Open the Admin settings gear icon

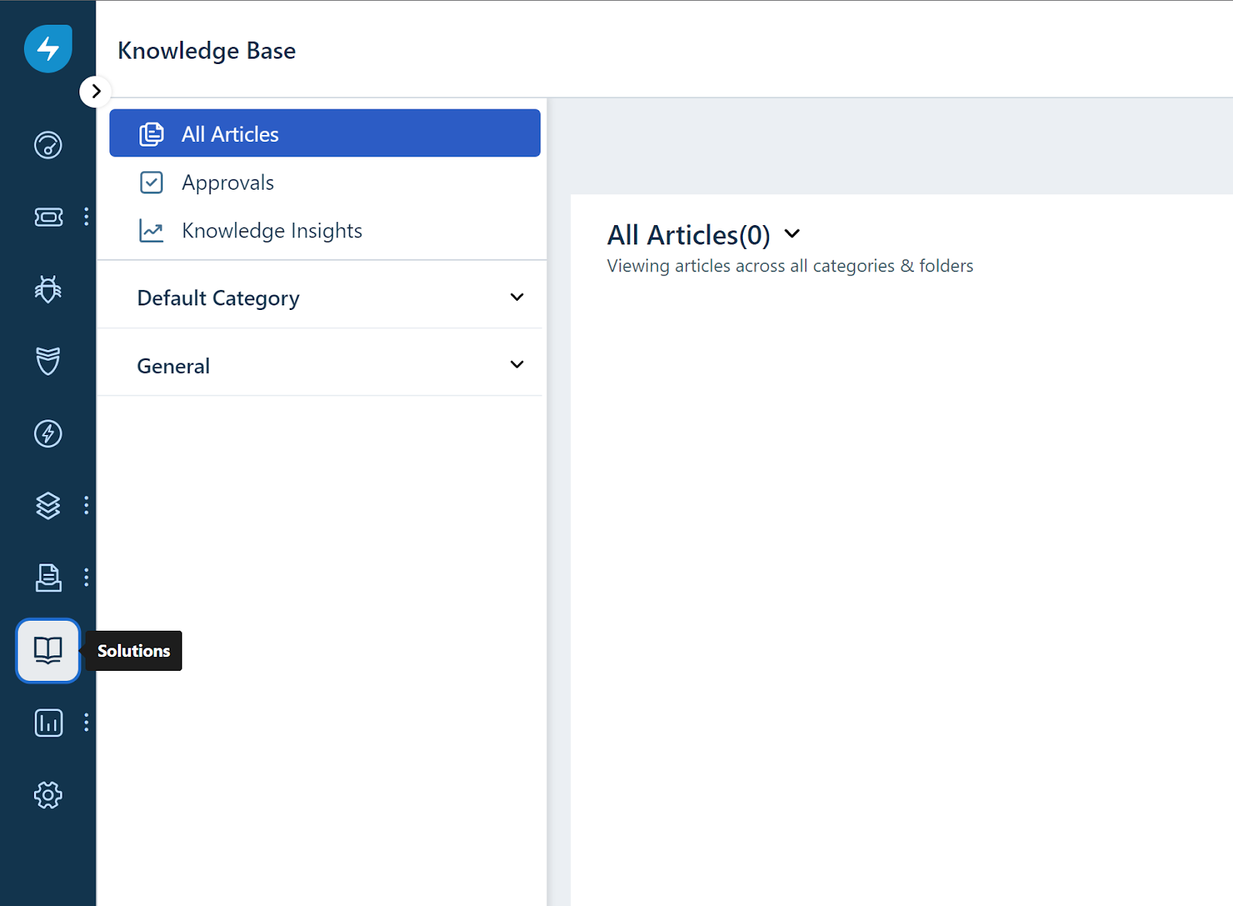[x=48, y=795]
